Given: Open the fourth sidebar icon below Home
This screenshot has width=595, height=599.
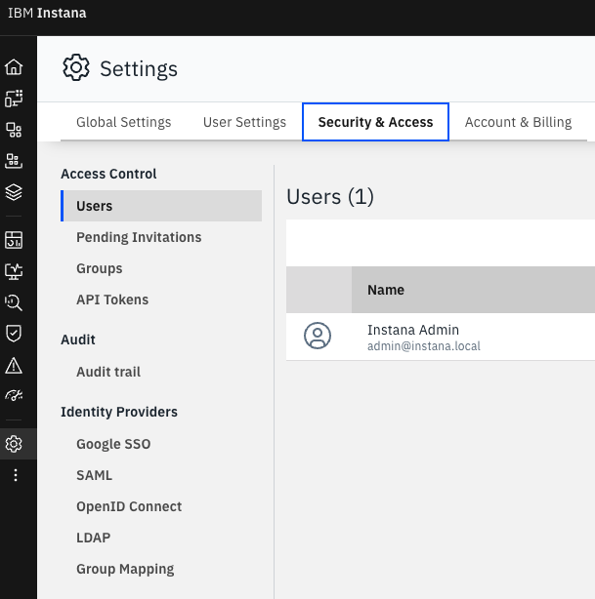Looking at the screenshot, I should [14, 161].
